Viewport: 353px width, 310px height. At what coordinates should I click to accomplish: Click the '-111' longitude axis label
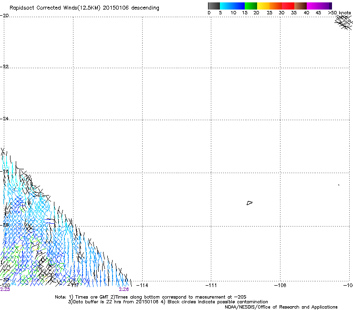coord(211,285)
